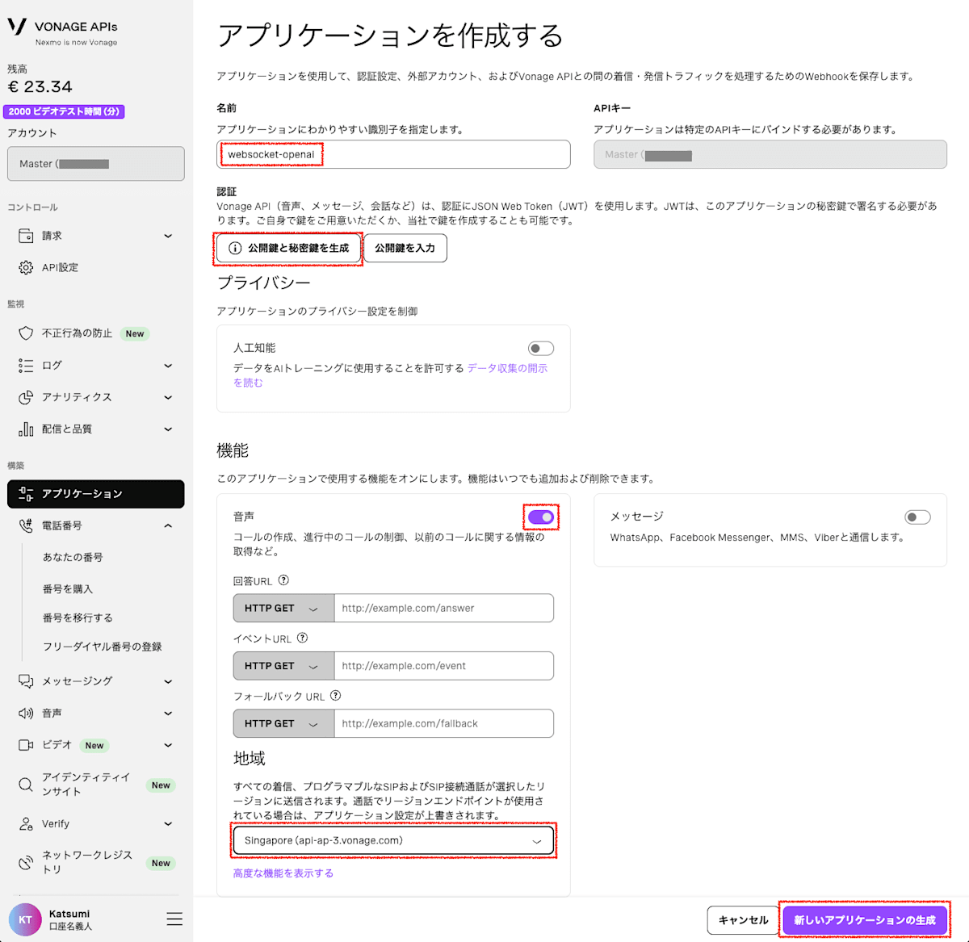Open the Singapore region dropdown
969x942 pixels.
pos(393,839)
